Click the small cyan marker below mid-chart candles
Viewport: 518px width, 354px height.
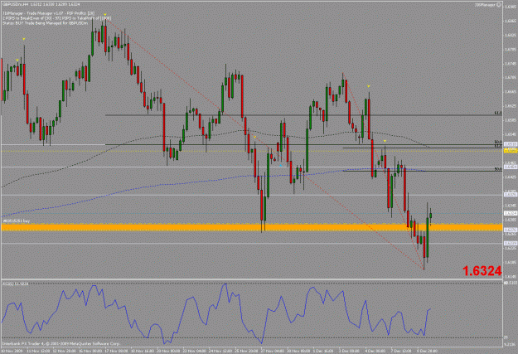(x=280, y=165)
